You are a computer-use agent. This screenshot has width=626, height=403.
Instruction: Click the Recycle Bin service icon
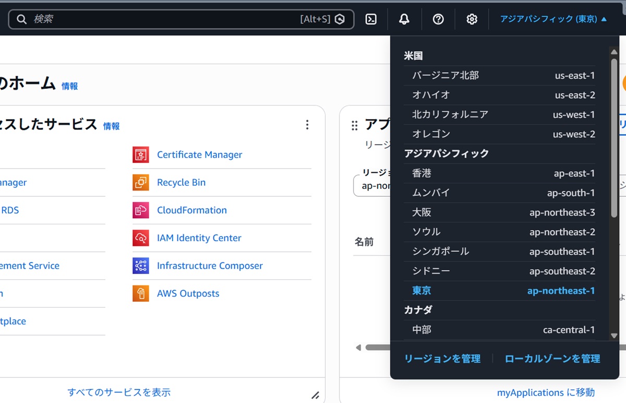(141, 182)
